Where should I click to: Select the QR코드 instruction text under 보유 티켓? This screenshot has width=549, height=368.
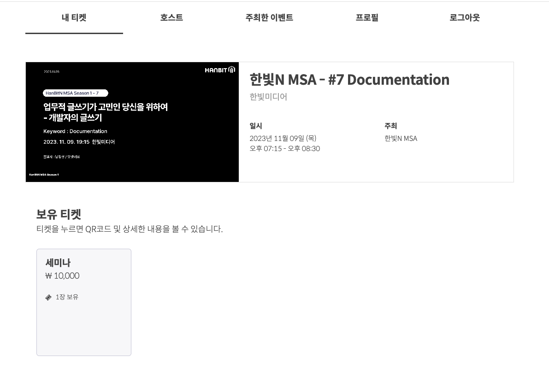(130, 229)
